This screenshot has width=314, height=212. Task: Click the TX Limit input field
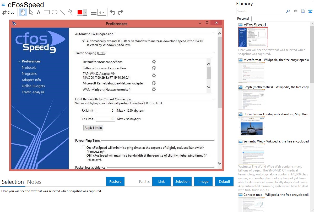pos(105,119)
